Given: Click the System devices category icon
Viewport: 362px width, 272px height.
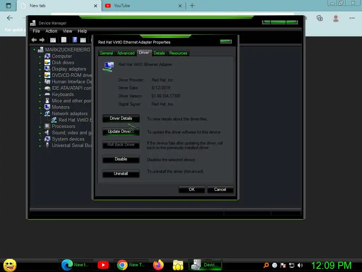Looking at the screenshot, I should (x=47, y=139).
